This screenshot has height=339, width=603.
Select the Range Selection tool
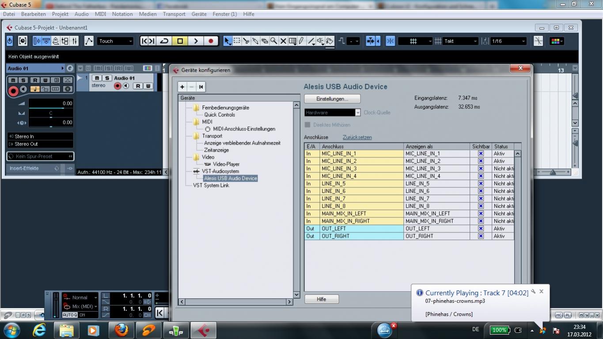click(x=237, y=41)
